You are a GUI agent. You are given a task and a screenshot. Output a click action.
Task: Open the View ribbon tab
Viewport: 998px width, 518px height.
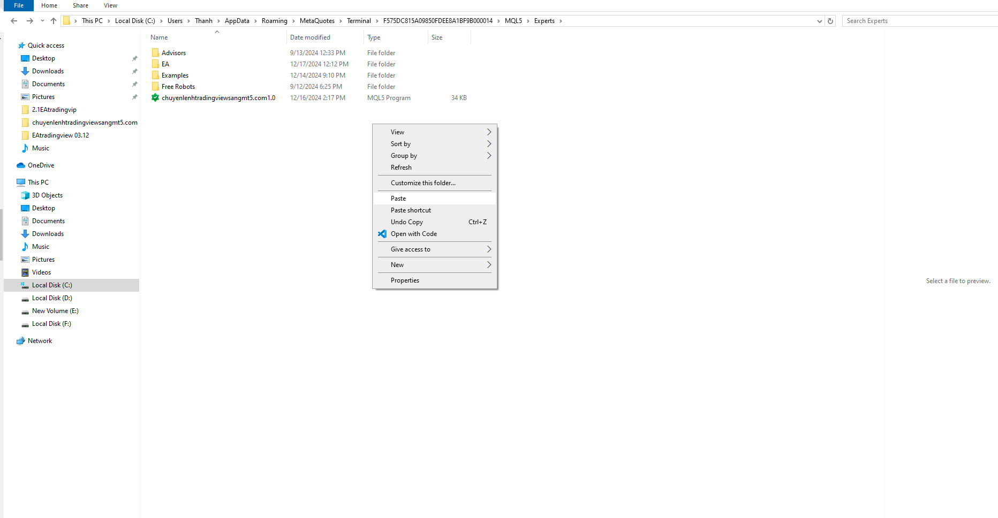110,5
